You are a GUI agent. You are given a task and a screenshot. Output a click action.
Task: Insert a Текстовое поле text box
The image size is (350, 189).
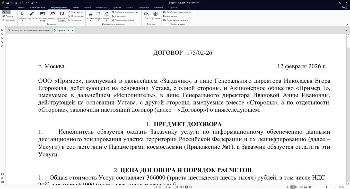tap(42, 16)
